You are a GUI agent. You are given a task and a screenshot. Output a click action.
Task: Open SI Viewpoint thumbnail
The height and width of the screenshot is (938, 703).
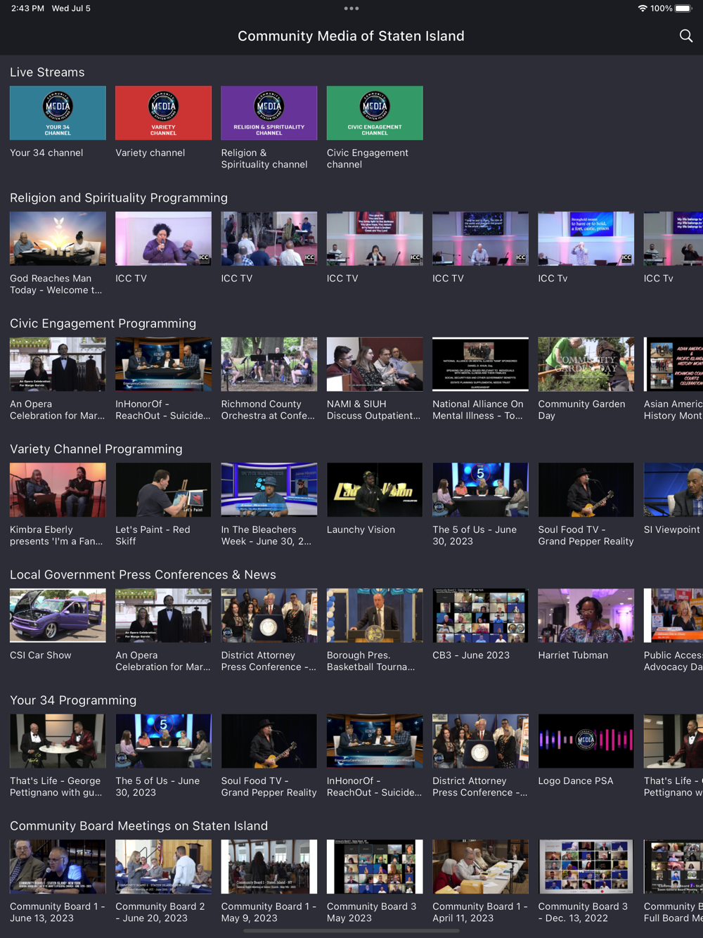(x=673, y=490)
